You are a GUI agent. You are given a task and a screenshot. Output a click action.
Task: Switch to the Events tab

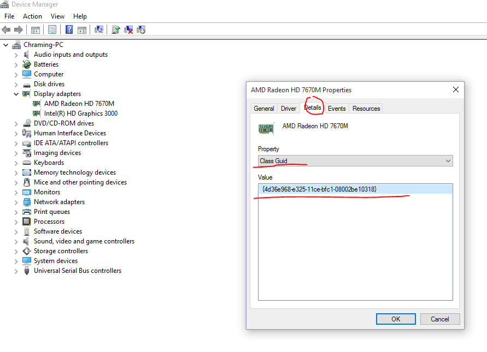(337, 109)
